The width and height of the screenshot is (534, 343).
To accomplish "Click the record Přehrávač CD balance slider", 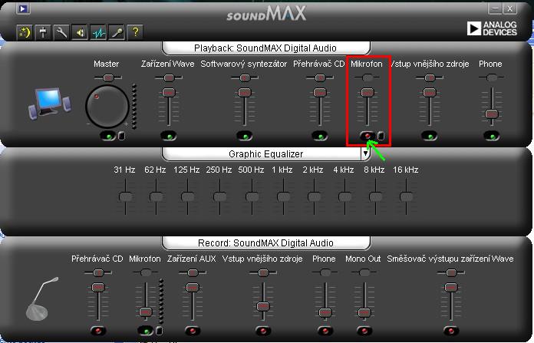I will 98,273.
